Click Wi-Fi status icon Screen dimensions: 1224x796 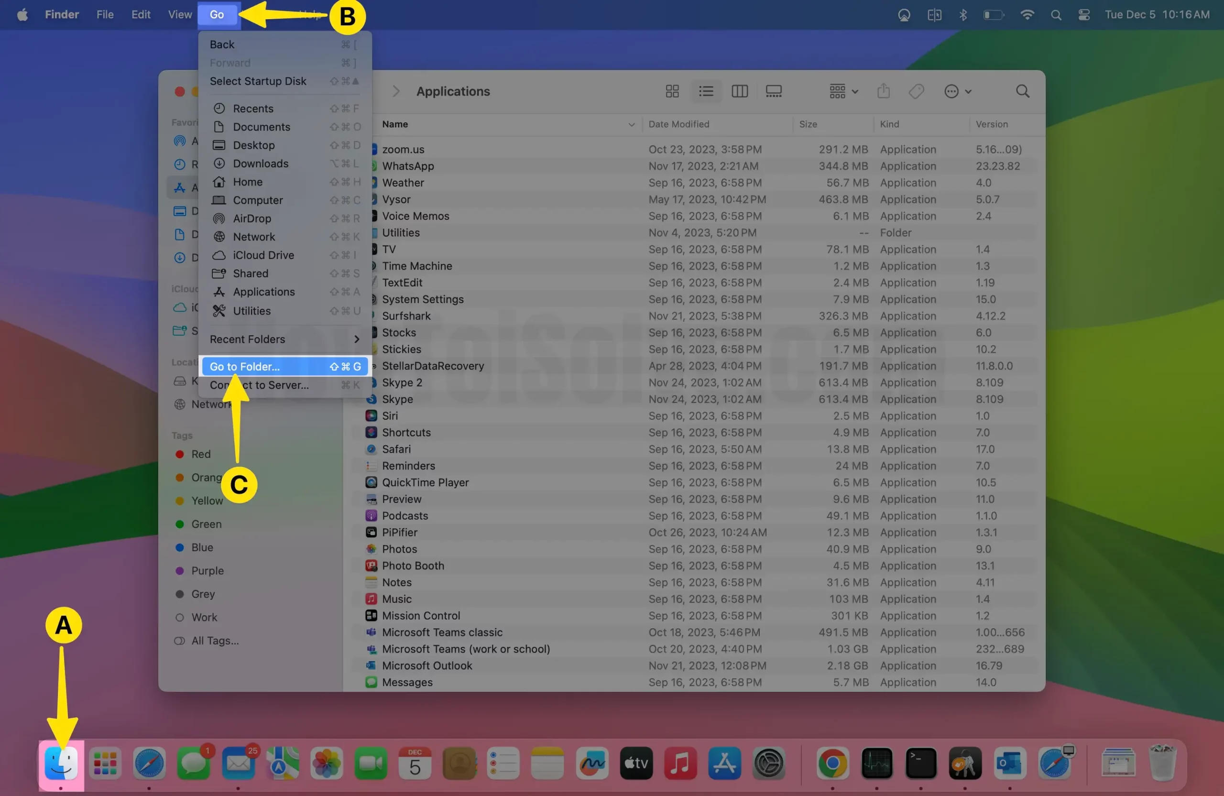click(x=1027, y=14)
